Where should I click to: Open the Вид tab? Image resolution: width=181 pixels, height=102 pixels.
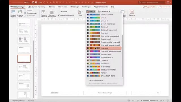[113, 7]
